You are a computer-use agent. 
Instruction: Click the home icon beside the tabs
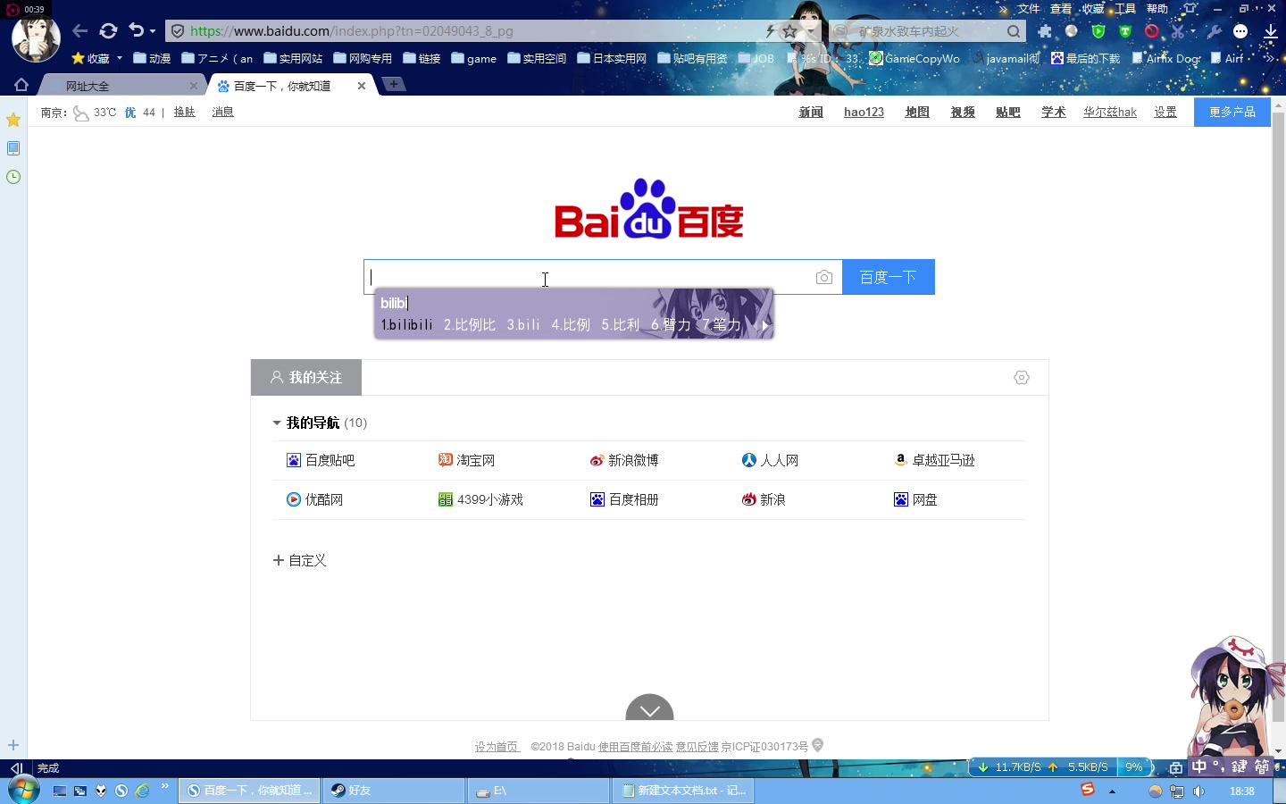(x=21, y=85)
